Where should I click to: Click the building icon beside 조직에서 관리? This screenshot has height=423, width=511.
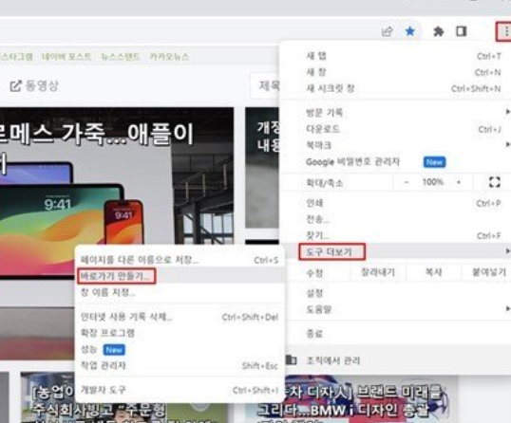pyautogui.click(x=291, y=359)
